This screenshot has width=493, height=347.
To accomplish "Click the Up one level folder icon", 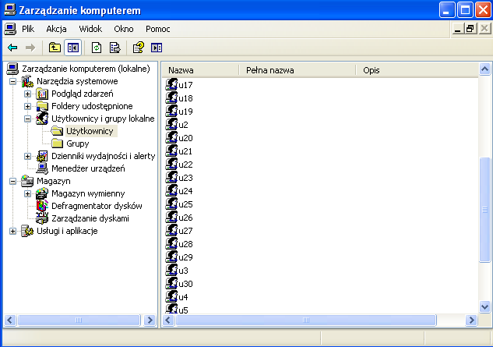I will [55, 48].
